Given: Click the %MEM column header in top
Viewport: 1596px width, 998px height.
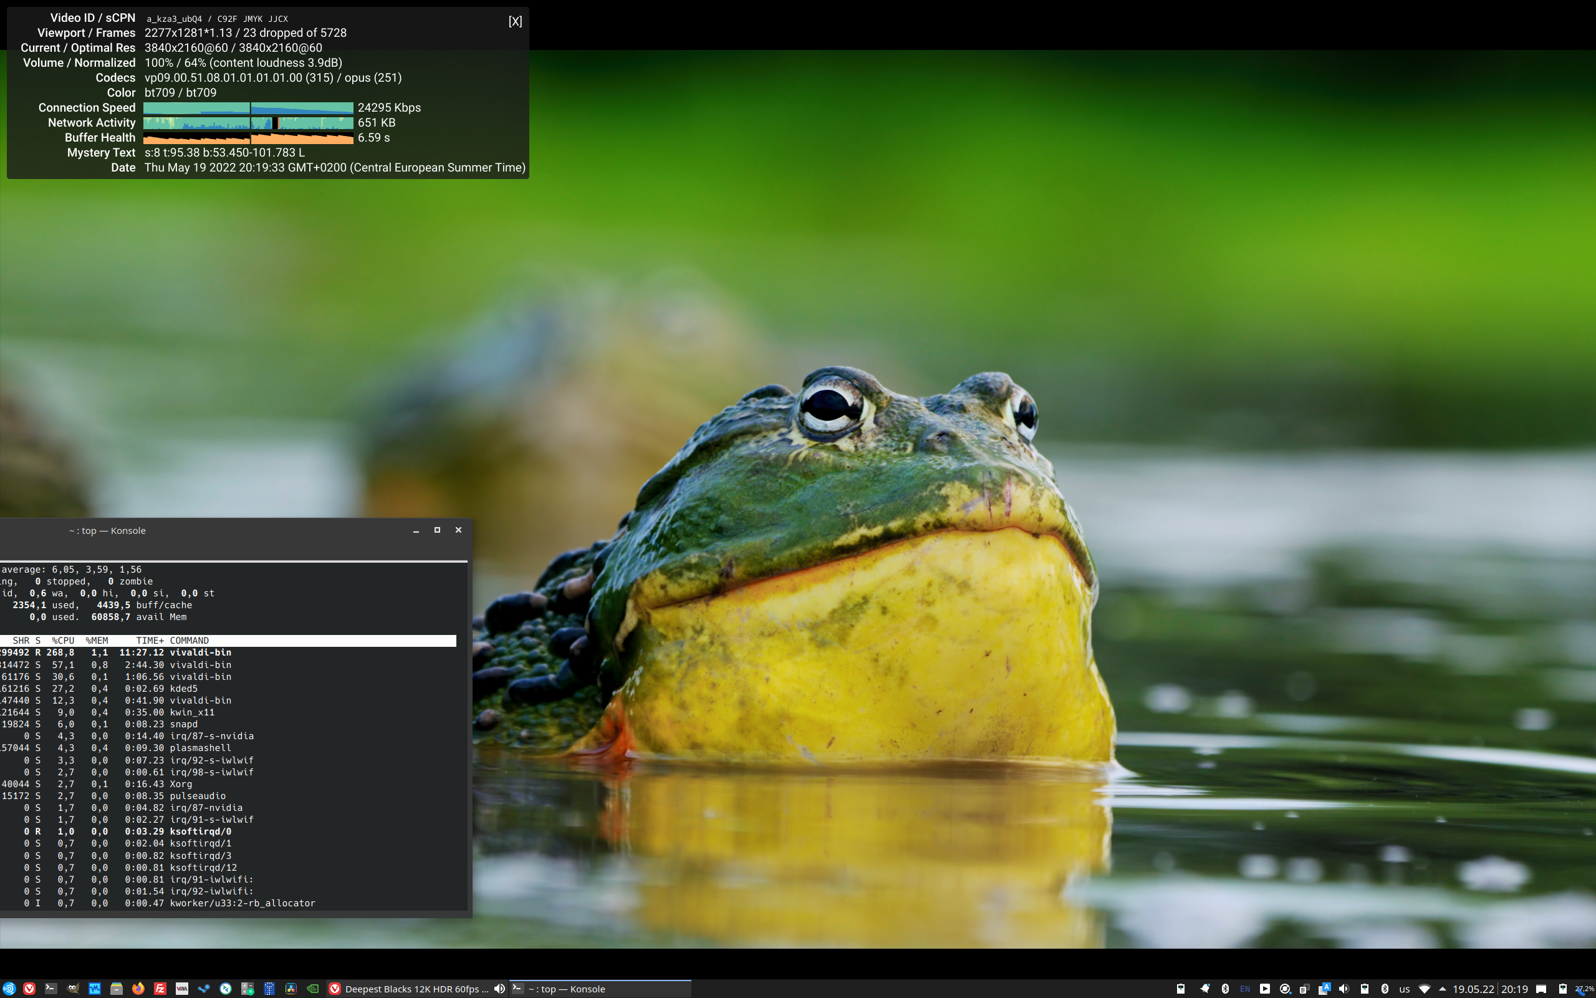Looking at the screenshot, I should click(x=97, y=641).
